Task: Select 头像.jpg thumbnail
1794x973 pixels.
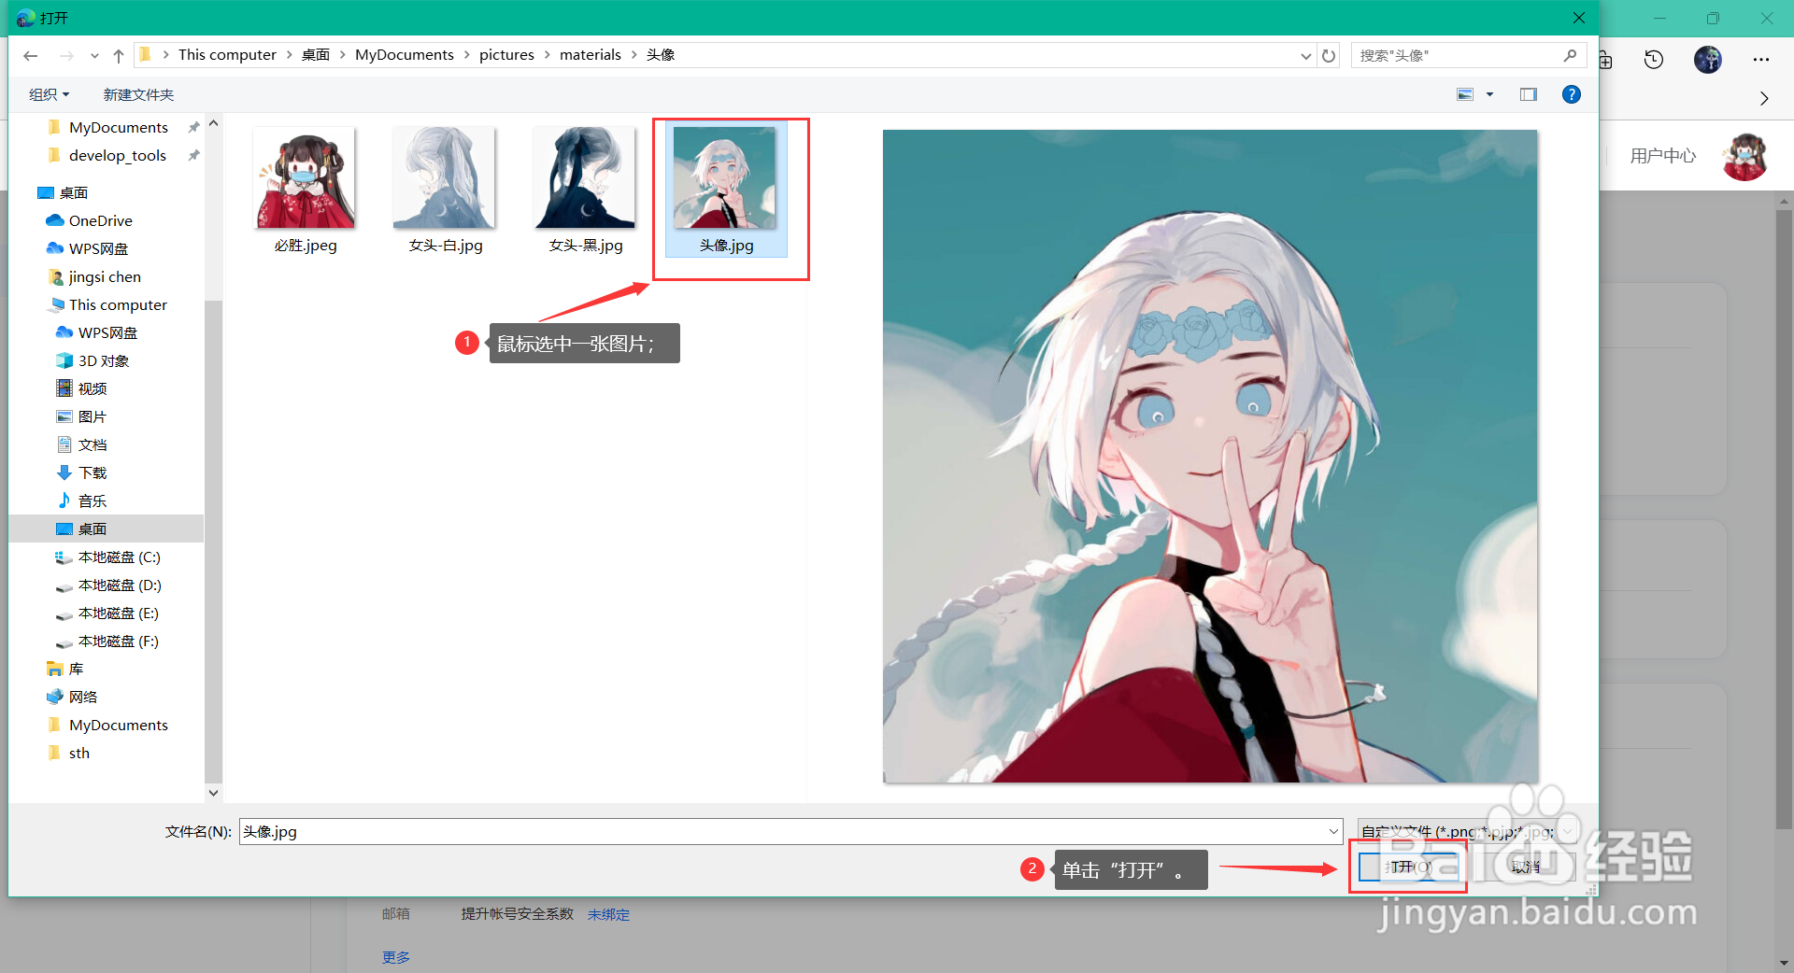Action: click(x=726, y=190)
